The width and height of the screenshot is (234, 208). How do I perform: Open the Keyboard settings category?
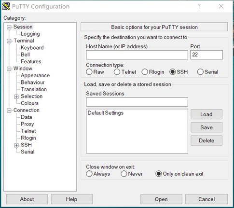(x=32, y=48)
